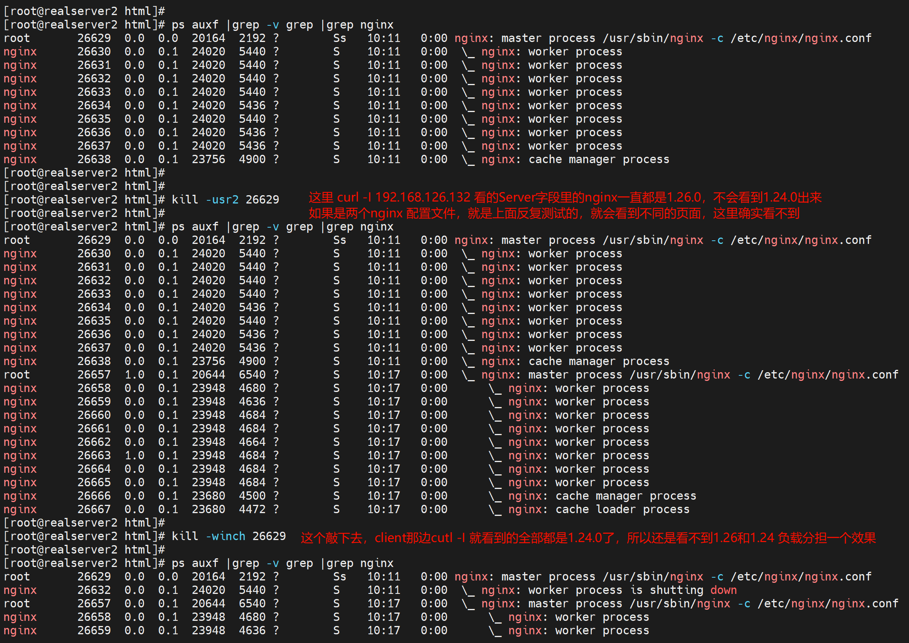Click the RSS value 4664

pyautogui.click(x=252, y=442)
